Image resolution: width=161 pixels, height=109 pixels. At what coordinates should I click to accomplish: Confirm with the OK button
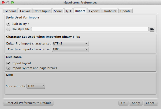123,103
